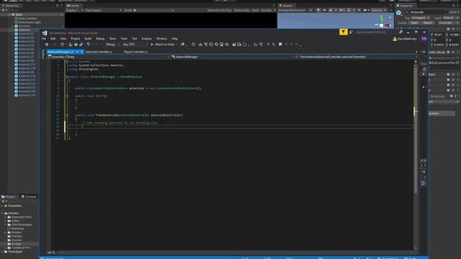
Task: Click the split editor icon above vertical scrollbar
Action: (416, 62)
